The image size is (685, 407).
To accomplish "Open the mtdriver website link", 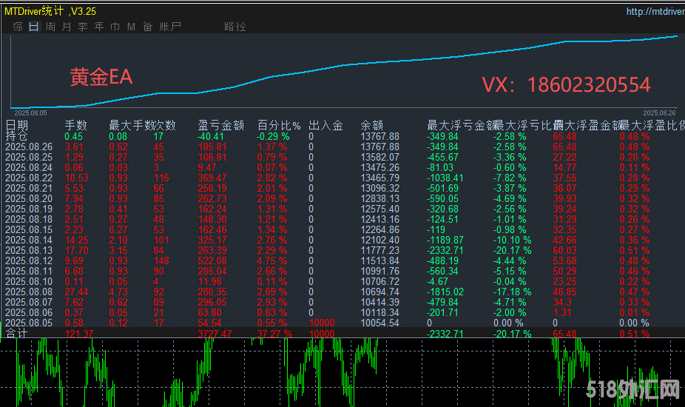I will point(655,11).
